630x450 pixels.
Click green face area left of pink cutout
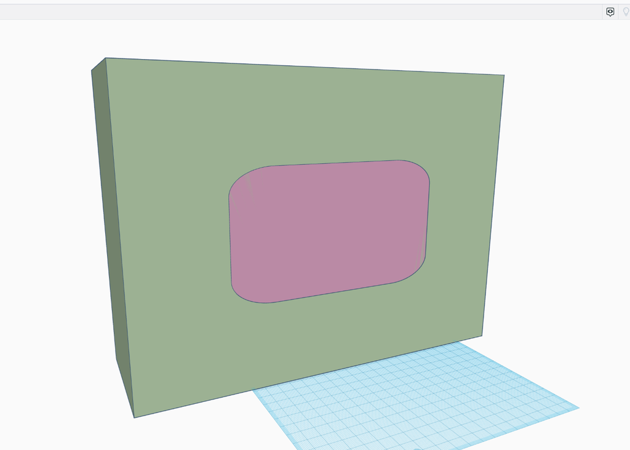click(x=166, y=234)
